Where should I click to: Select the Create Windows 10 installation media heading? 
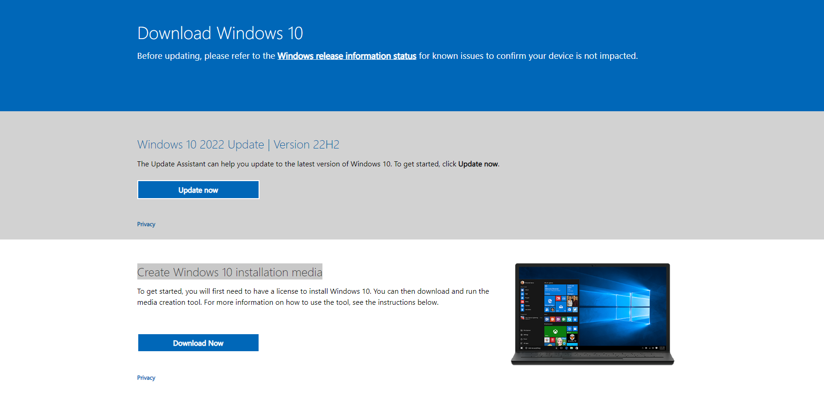(x=230, y=272)
